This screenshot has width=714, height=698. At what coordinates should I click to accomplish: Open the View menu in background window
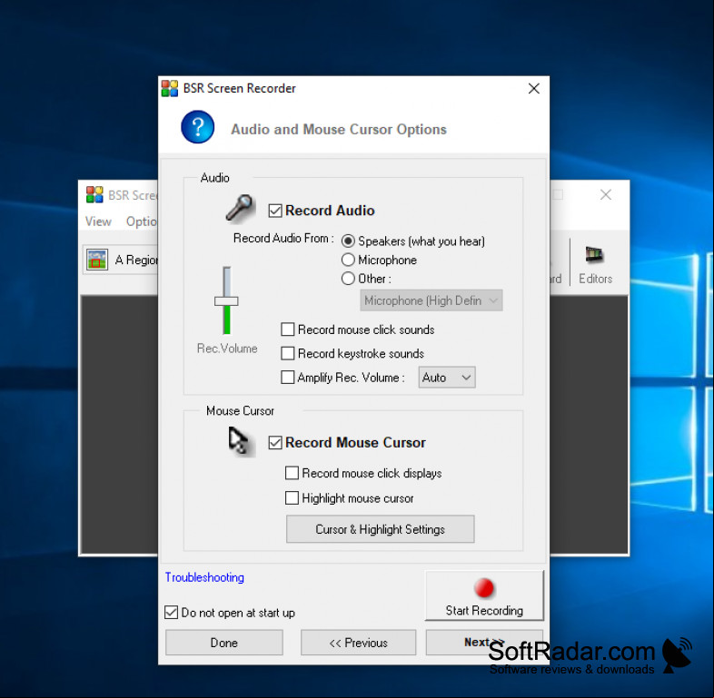point(98,221)
